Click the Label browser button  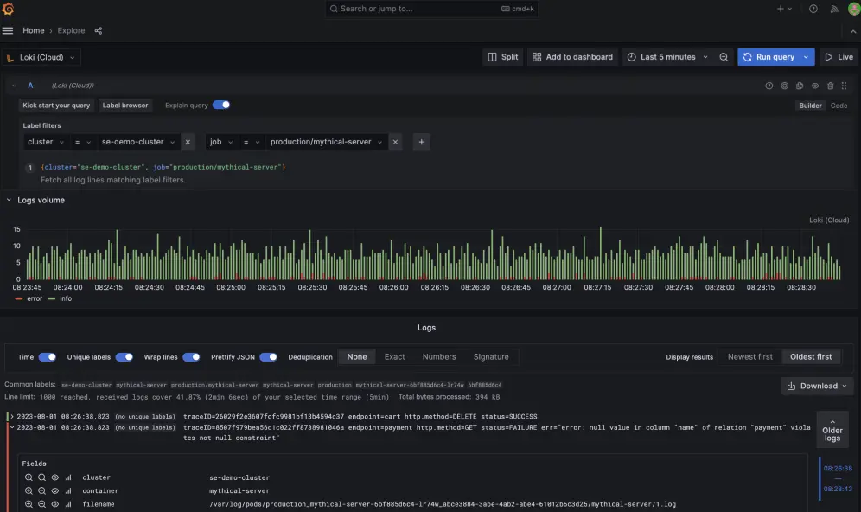125,106
